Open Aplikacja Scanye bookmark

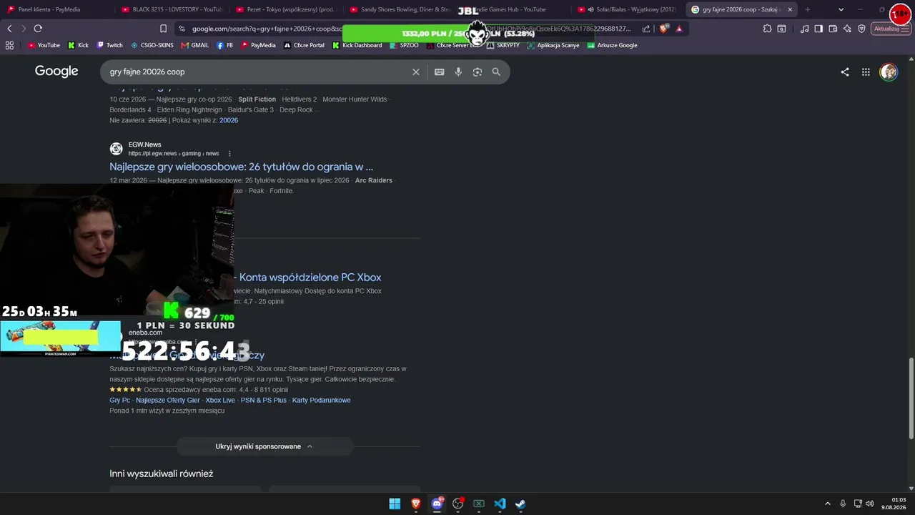(x=553, y=45)
